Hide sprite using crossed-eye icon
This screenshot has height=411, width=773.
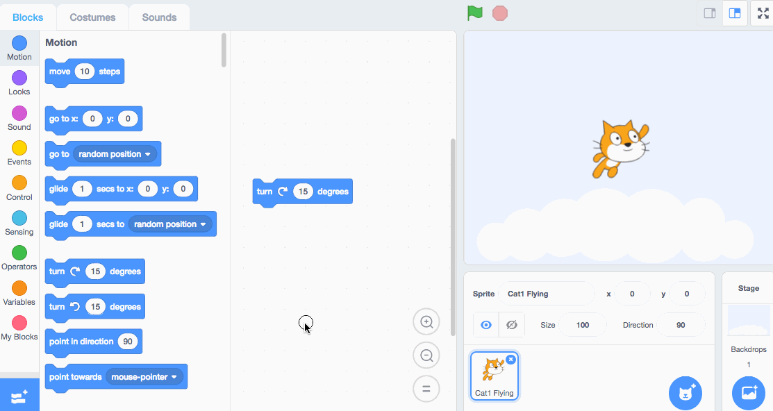[x=512, y=325]
